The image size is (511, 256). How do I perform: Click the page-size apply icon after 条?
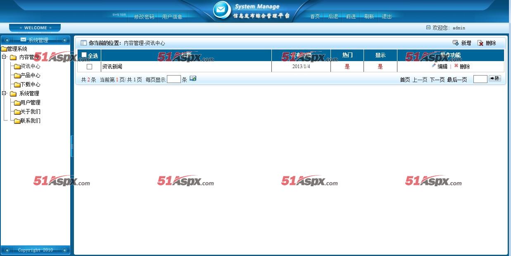[x=193, y=78]
